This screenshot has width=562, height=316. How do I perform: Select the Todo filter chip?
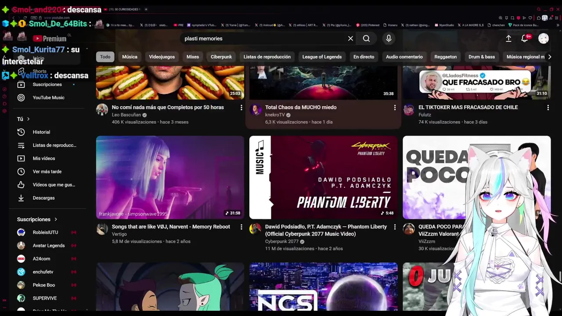point(105,57)
